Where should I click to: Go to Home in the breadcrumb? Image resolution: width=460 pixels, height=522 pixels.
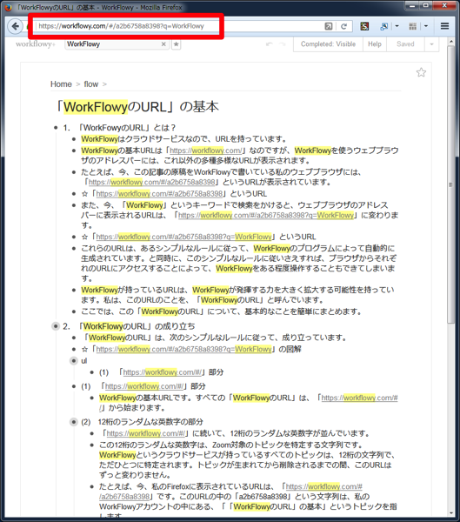click(x=61, y=84)
